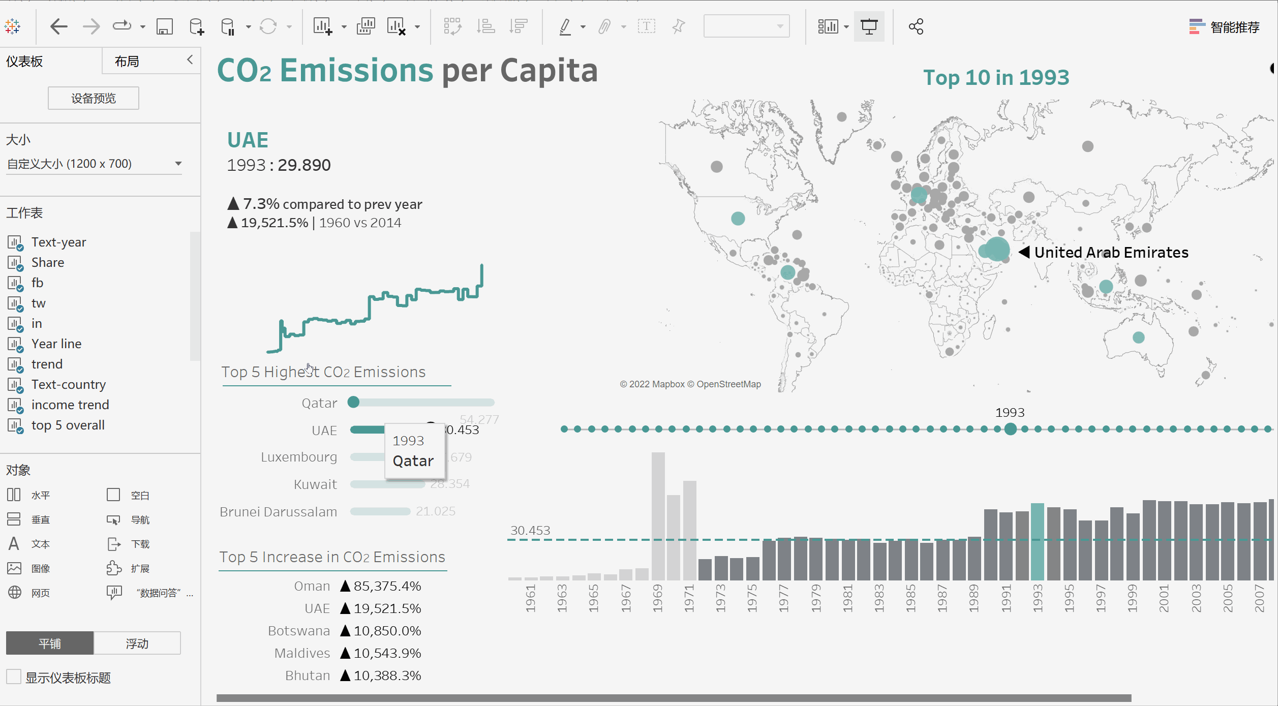Click the Refresh data icon

(x=268, y=26)
